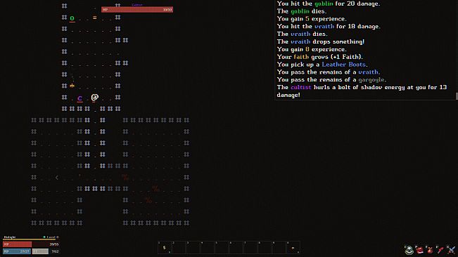The width and height of the screenshot is (458, 257).
Task: Select the orange asterisk item on floor
Action: coord(72,86)
